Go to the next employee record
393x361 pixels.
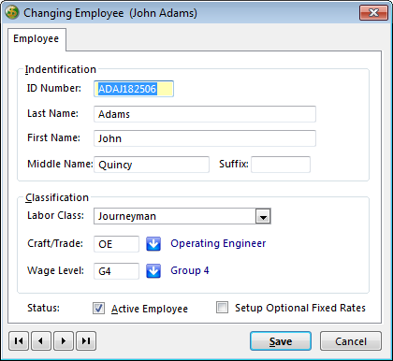coord(64,341)
